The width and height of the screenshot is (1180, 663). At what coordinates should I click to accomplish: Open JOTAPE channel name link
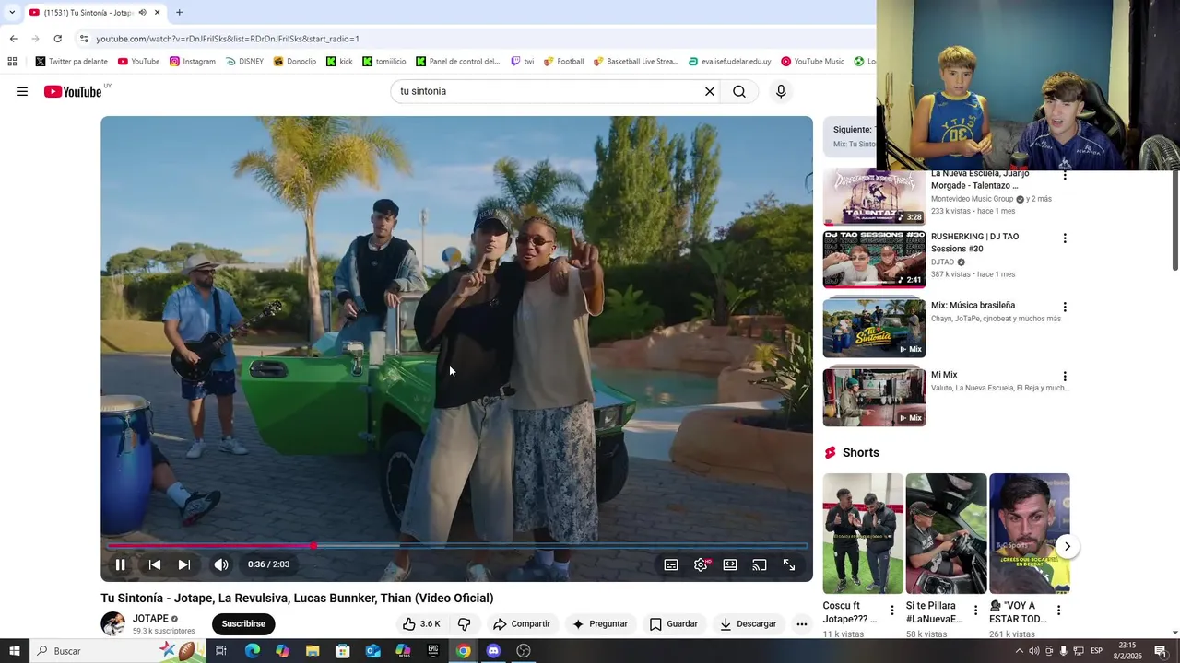click(150, 619)
